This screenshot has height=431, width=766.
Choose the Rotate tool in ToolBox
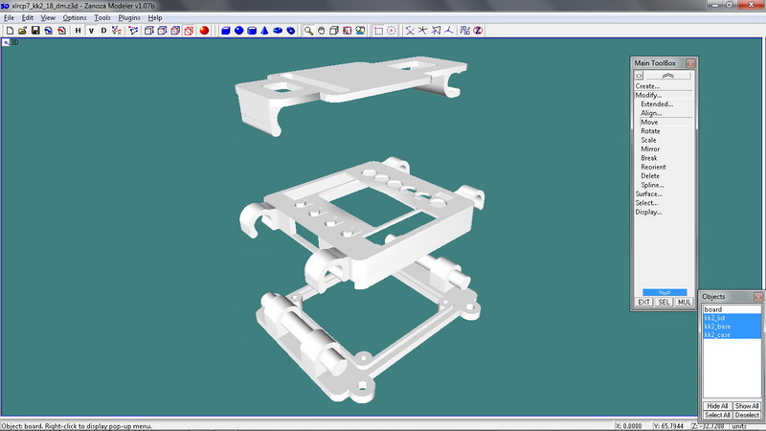650,131
